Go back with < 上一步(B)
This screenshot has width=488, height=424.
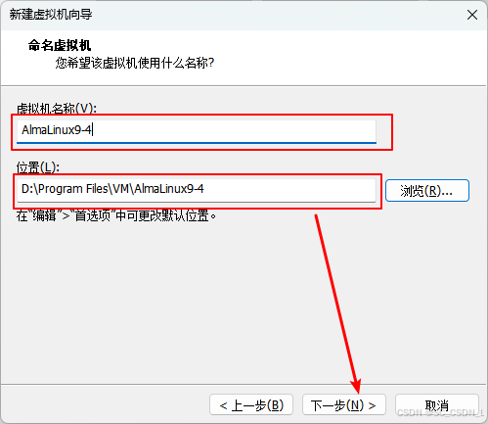(x=251, y=404)
